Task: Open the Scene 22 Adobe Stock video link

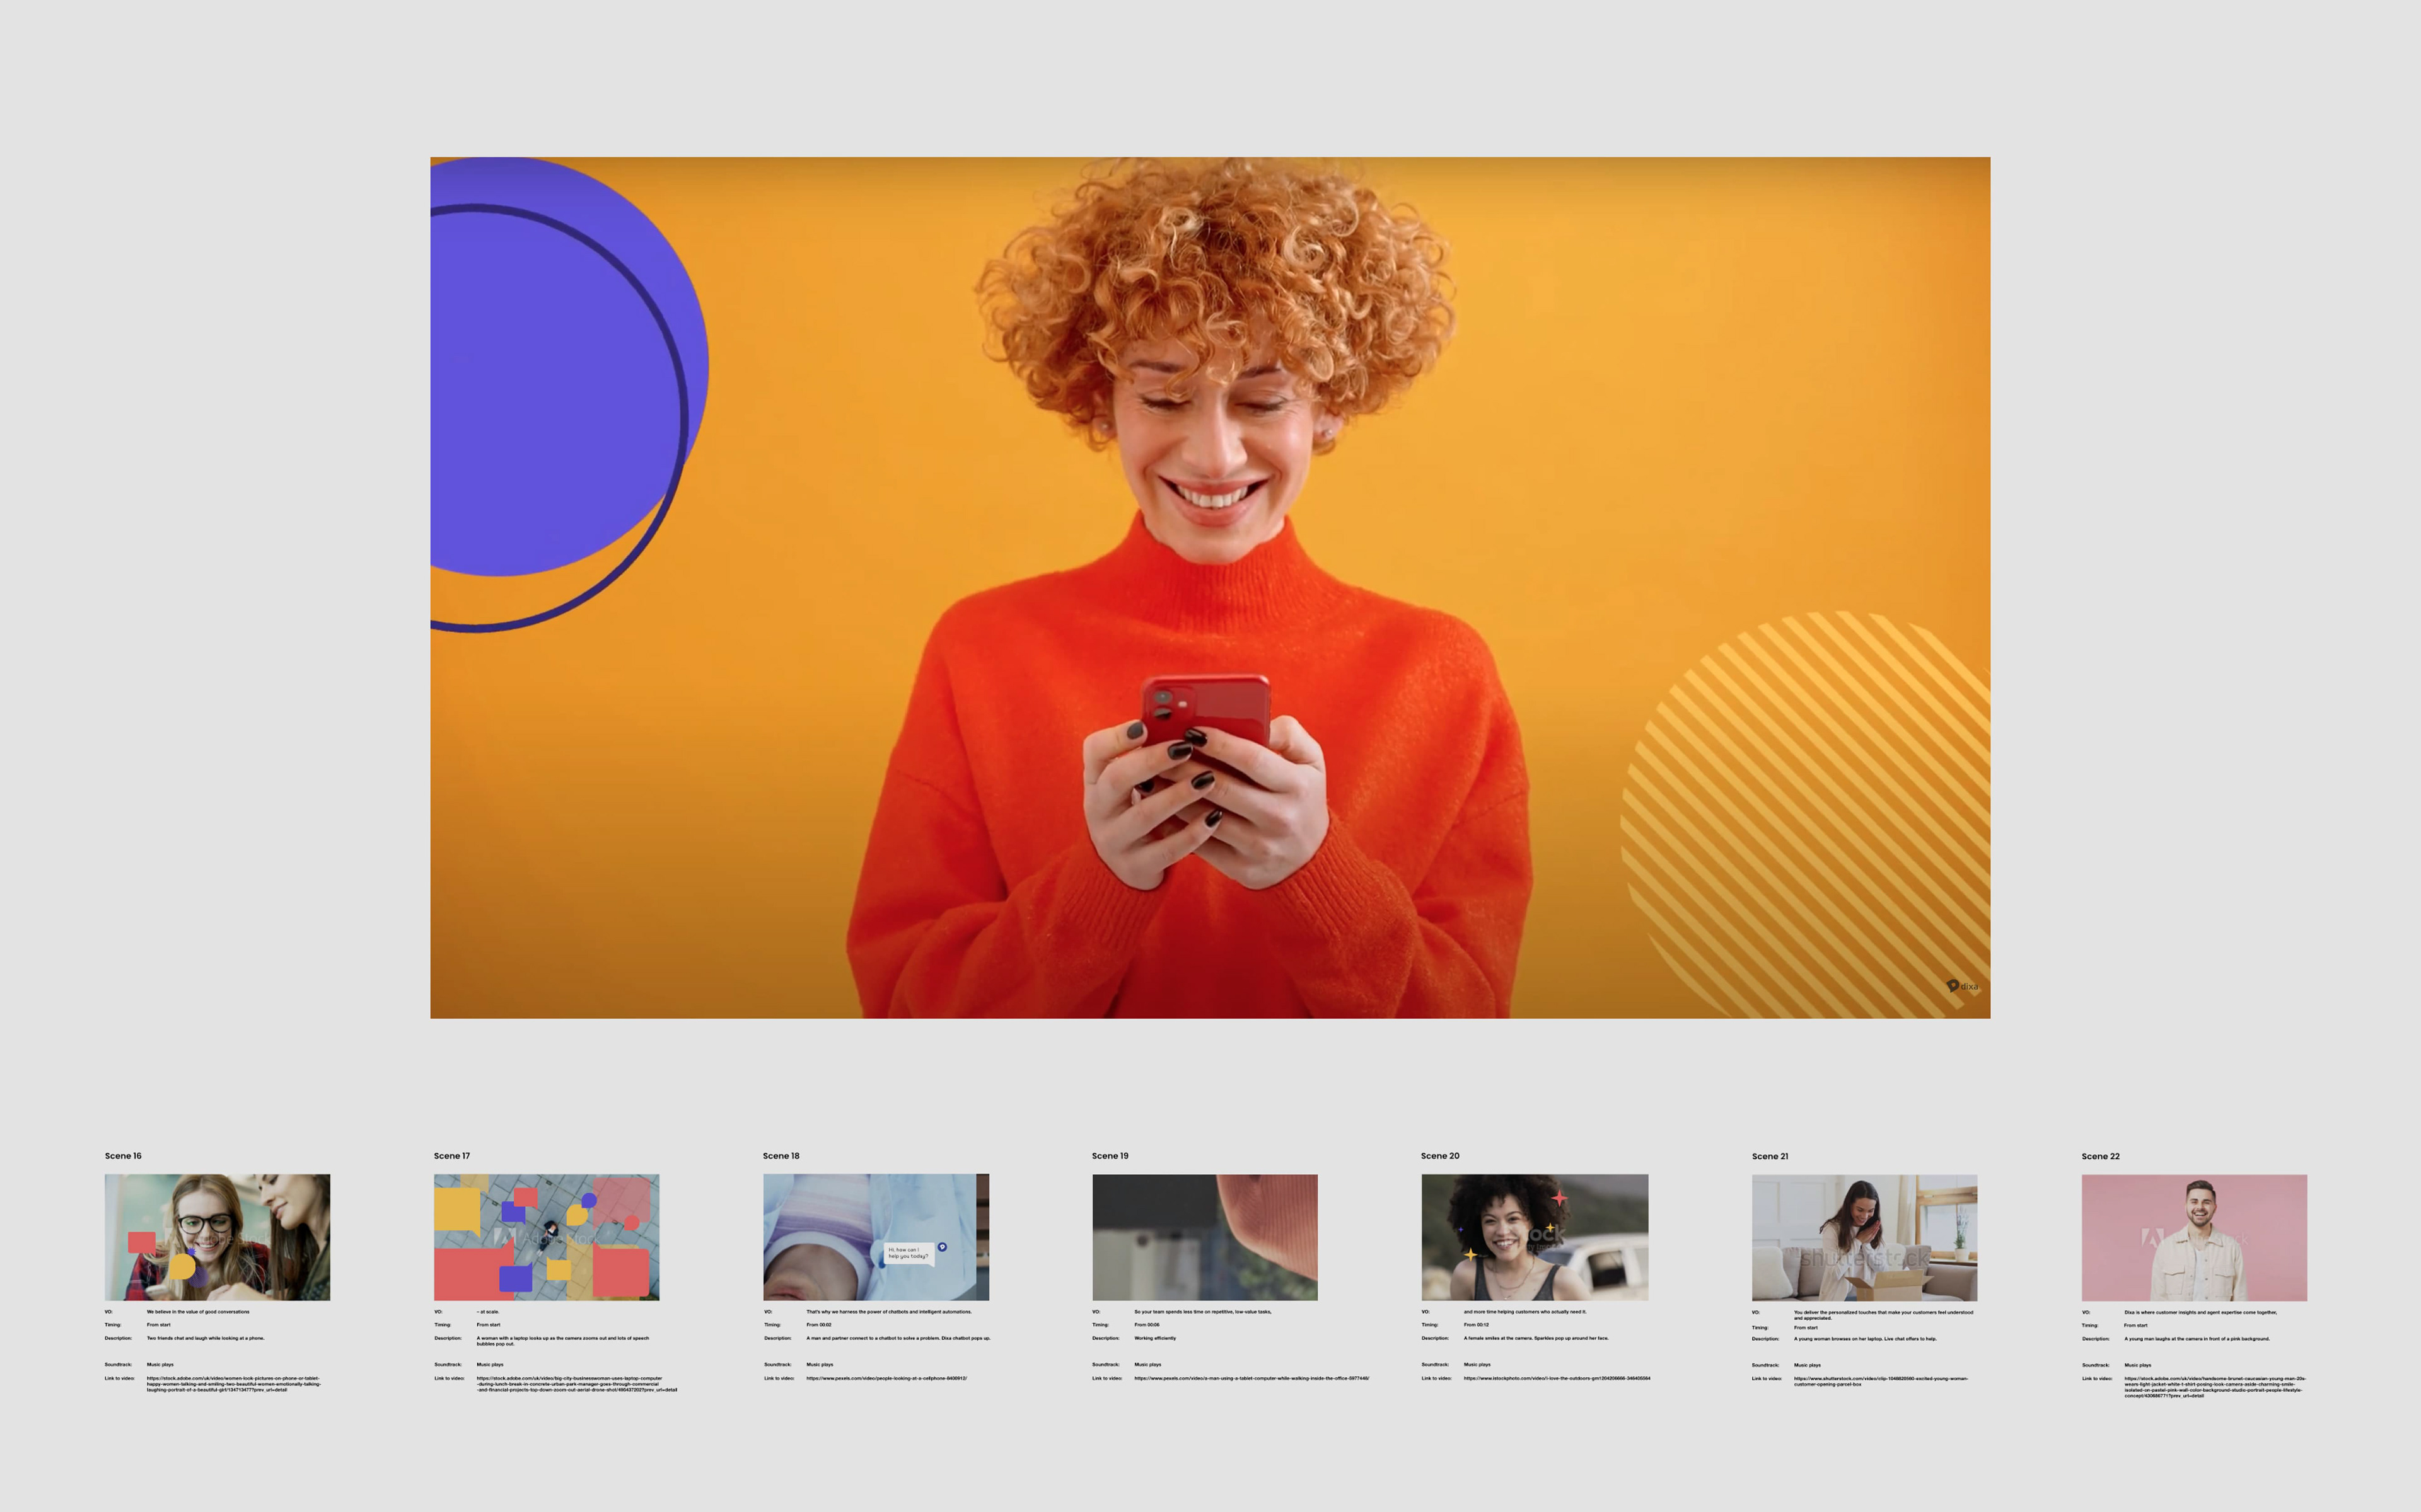Action: point(2215,1387)
